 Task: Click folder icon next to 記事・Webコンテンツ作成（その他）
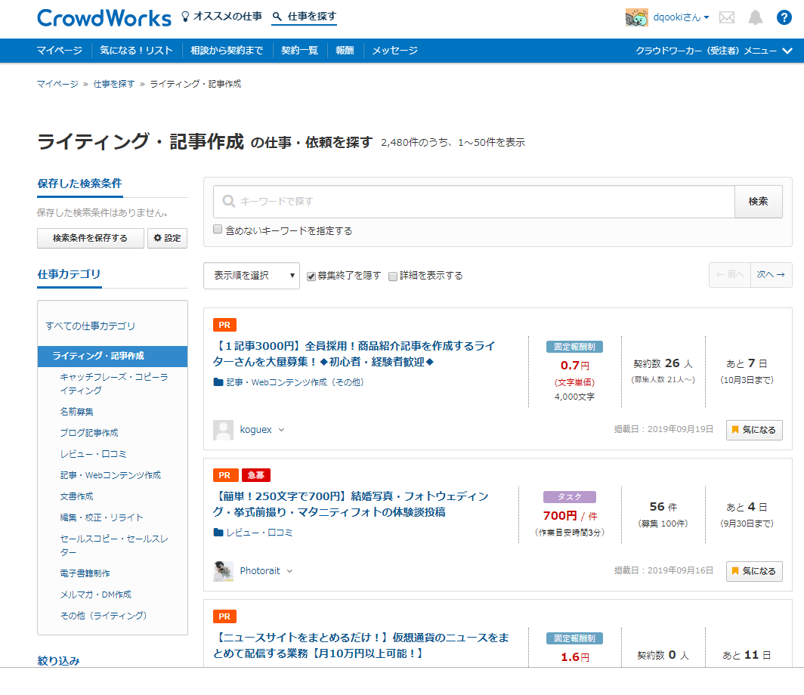[218, 382]
